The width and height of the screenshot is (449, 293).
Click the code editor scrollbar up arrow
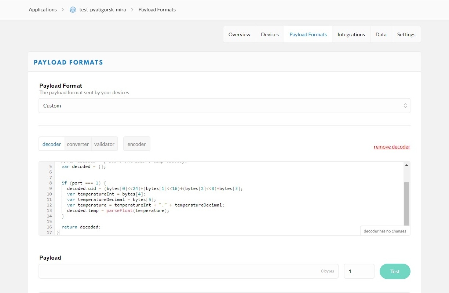pos(406,165)
